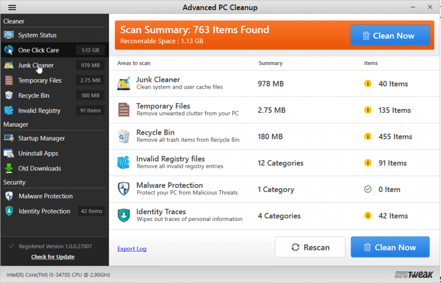
Task: Click the 978 MB badge in sidebar
Action: pos(90,65)
